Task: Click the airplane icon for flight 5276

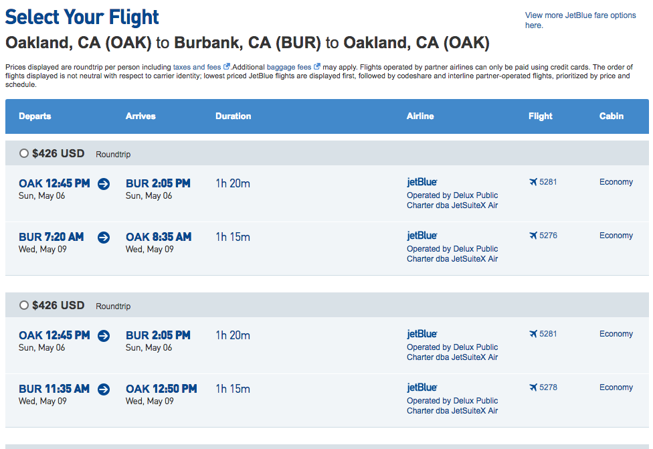Action: (x=533, y=236)
